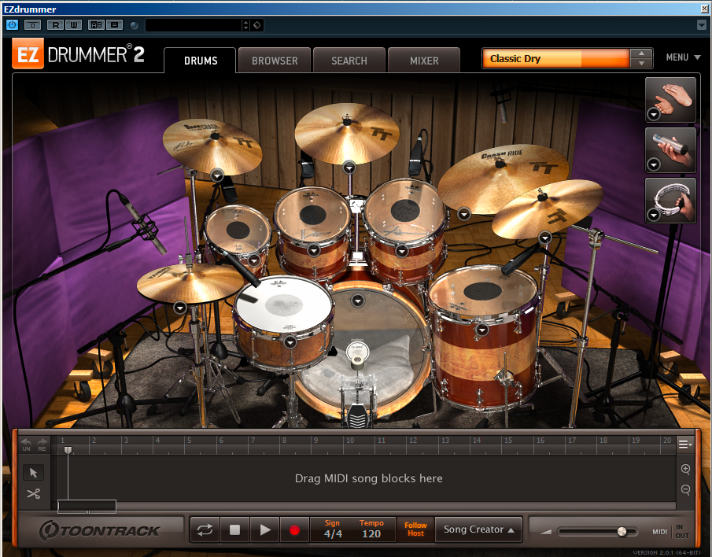Hit the snare drum head
Image resolution: width=712 pixels, height=557 pixels.
(284, 304)
